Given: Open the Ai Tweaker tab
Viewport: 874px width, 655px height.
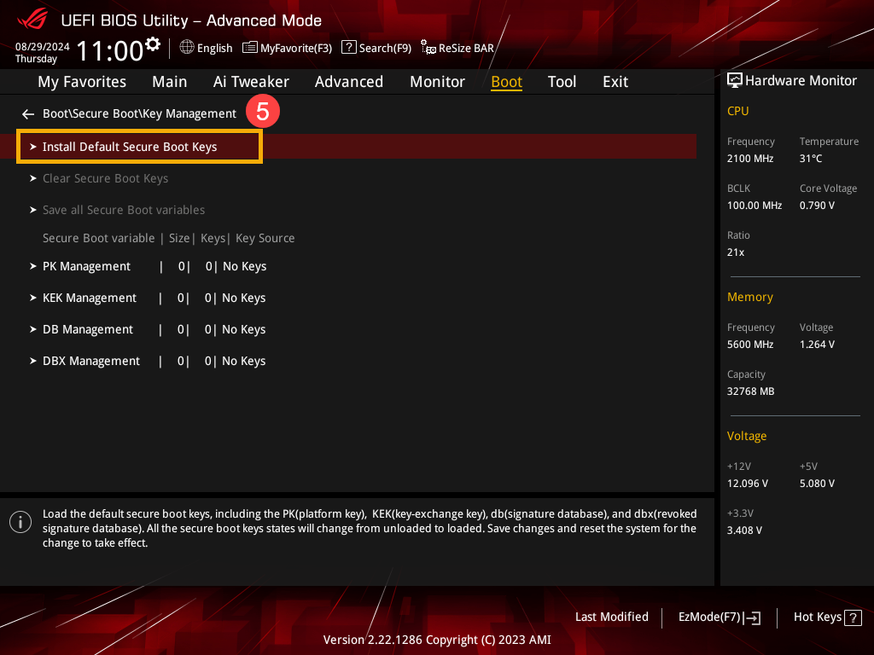Looking at the screenshot, I should point(251,82).
